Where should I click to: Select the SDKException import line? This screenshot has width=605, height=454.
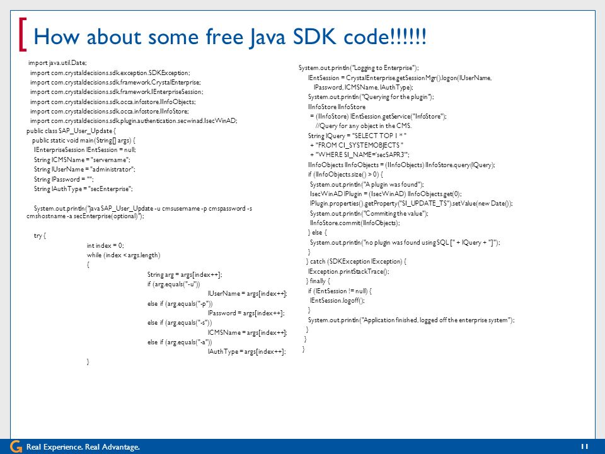tap(110, 73)
